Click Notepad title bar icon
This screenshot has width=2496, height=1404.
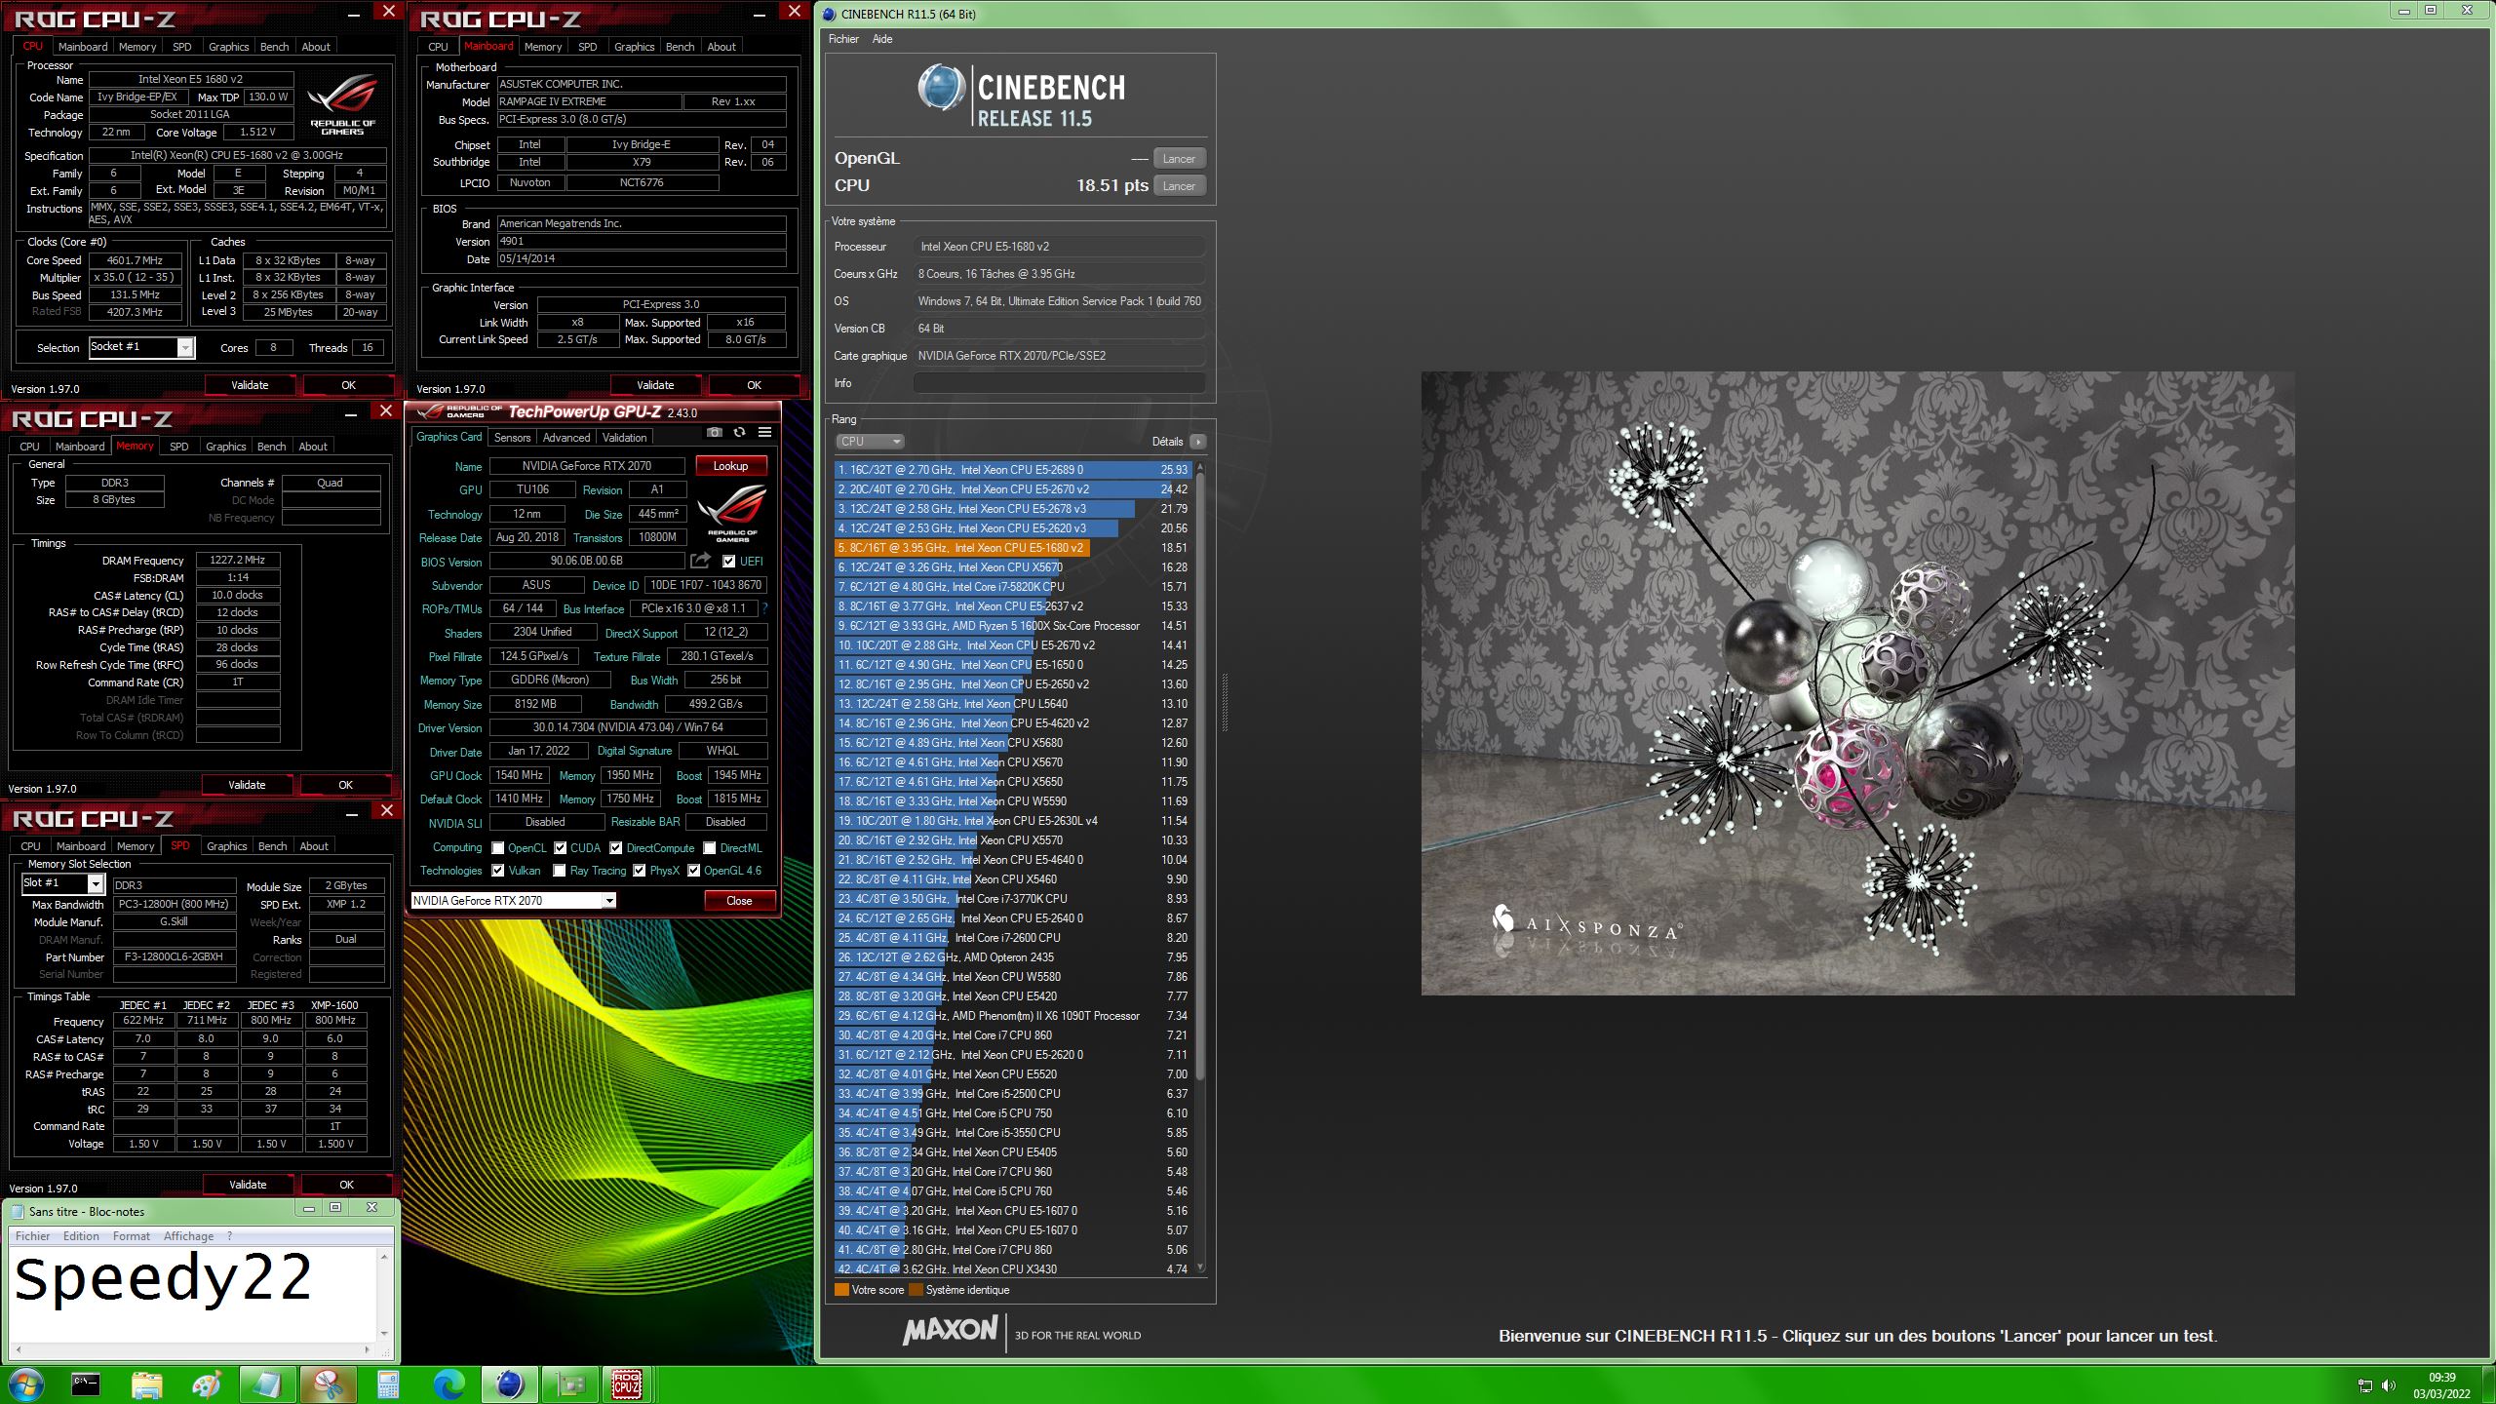[17, 1211]
